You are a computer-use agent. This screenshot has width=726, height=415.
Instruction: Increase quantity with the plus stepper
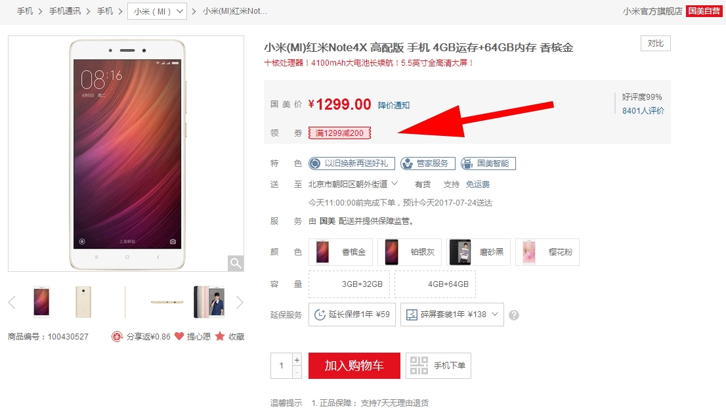point(297,360)
